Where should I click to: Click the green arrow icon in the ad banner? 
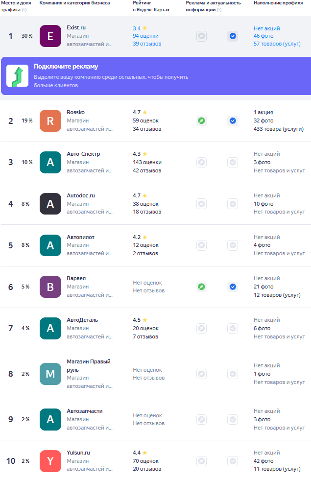18,76
